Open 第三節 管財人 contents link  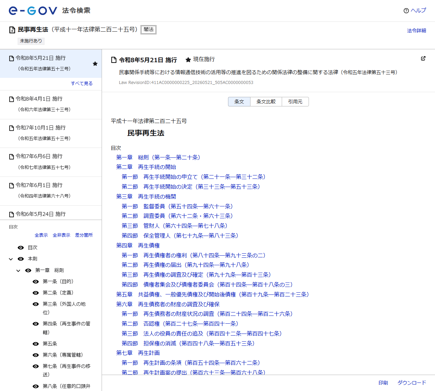(174, 226)
